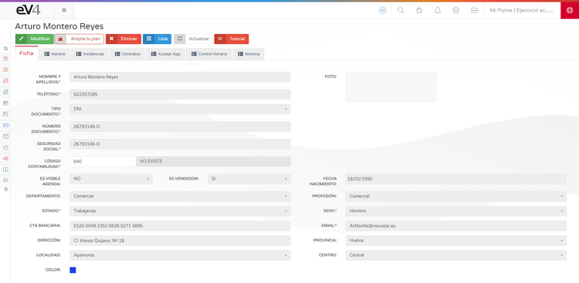Click the home icon in top bar
The width and height of the screenshot is (579, 283).
tap(419, 10)
